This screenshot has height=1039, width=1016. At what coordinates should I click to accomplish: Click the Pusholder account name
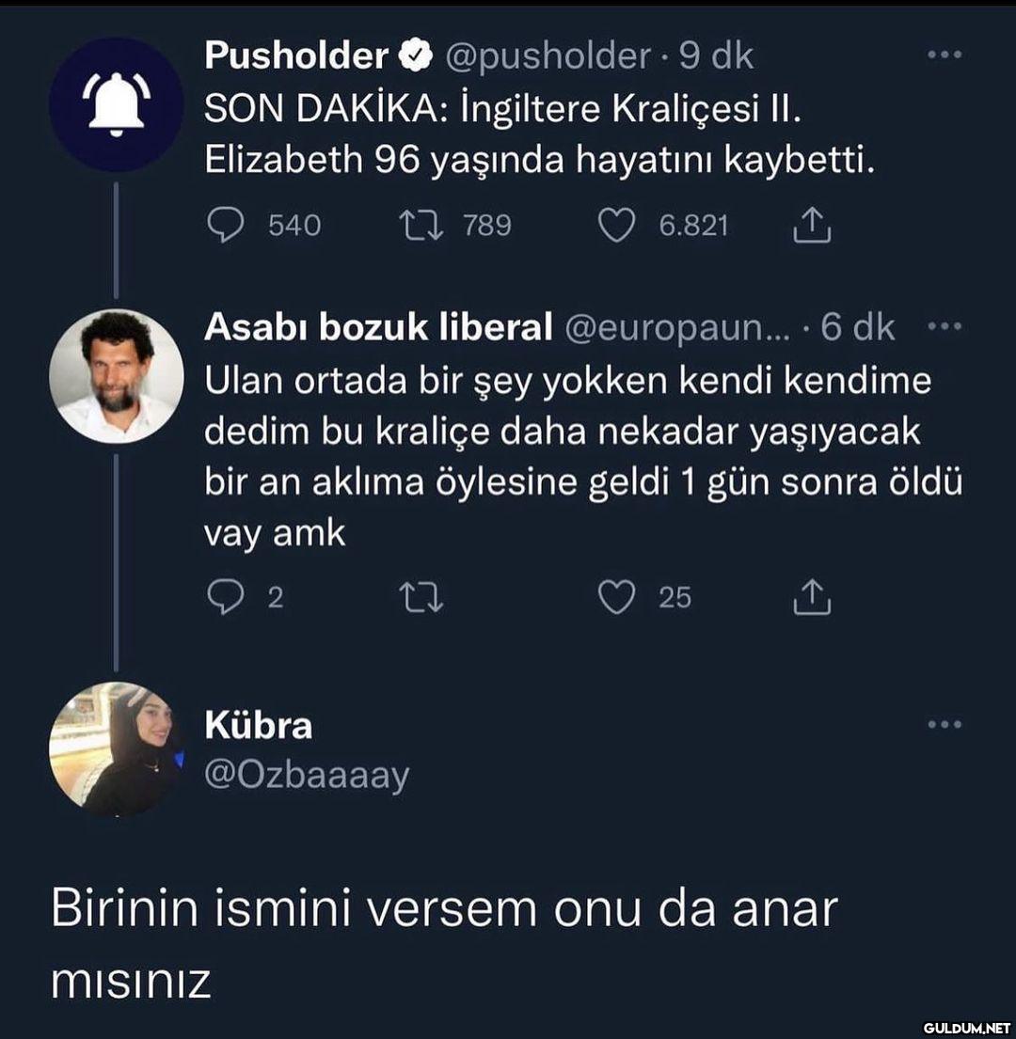click(x=295, y=56)
